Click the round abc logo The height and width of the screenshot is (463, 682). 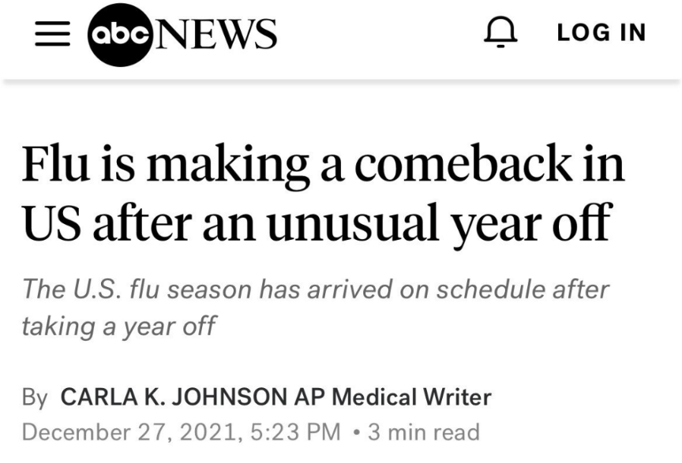121,34
